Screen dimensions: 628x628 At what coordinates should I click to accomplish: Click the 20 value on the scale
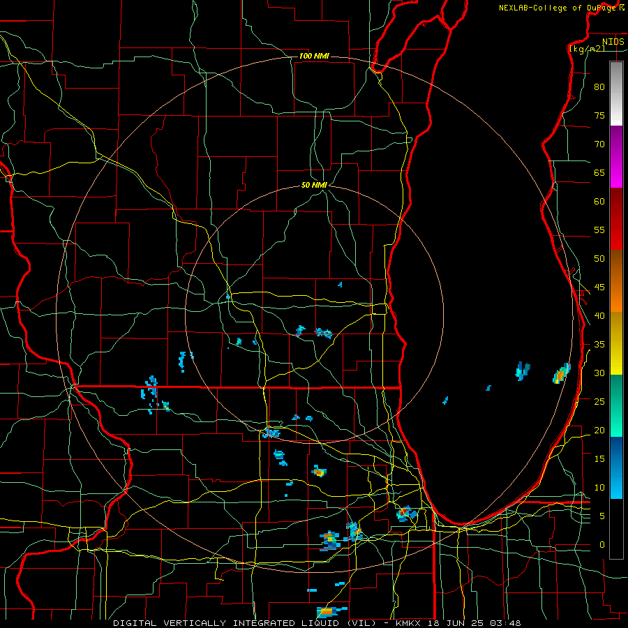pos(599,431)
